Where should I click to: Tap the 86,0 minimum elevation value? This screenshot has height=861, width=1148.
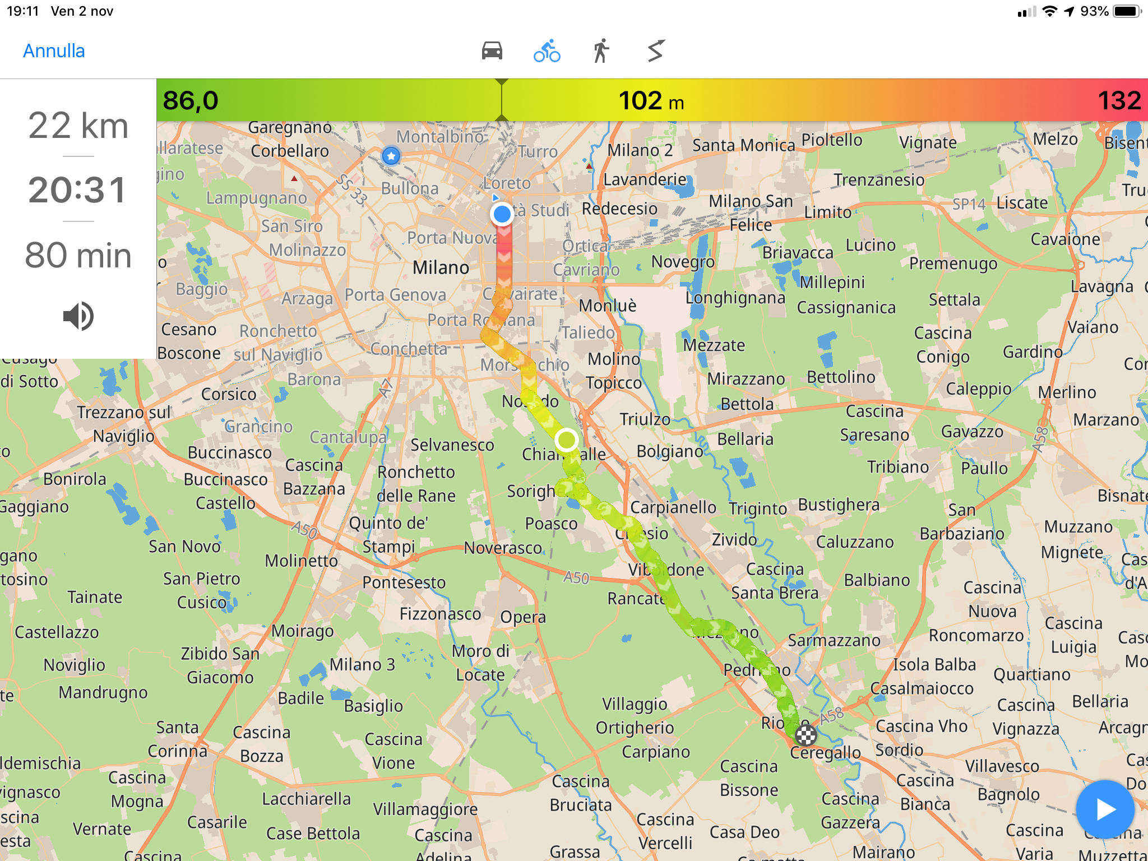[191, 101]
